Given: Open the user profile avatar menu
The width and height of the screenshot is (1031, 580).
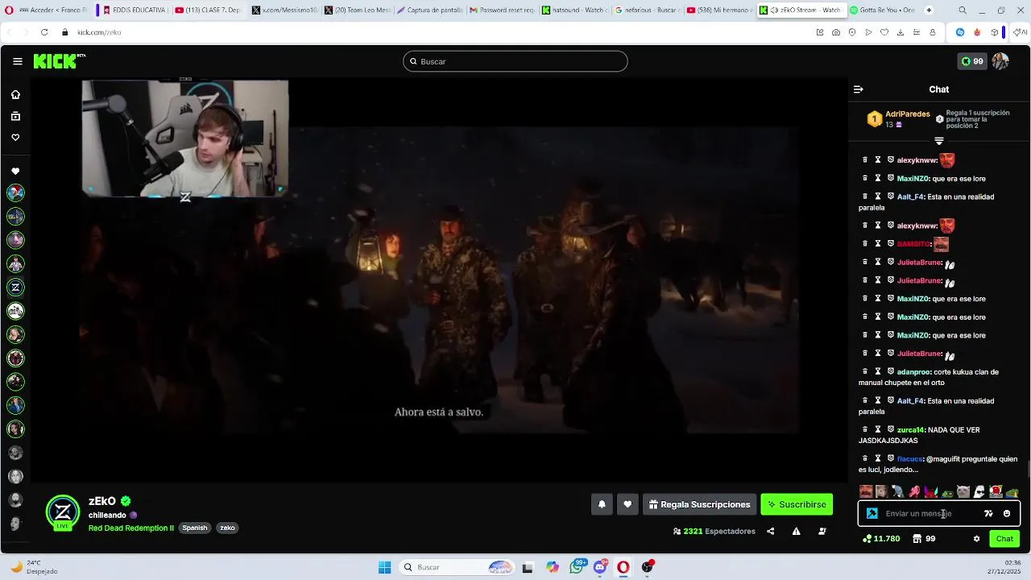Looking at the screenshot, I should (x=1000, y=61).
